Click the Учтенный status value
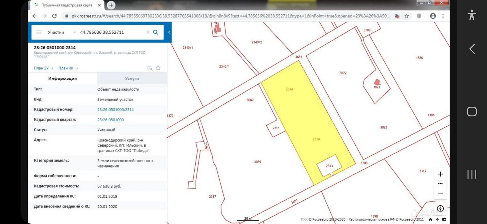487x224 pixels. click(106, 130)
